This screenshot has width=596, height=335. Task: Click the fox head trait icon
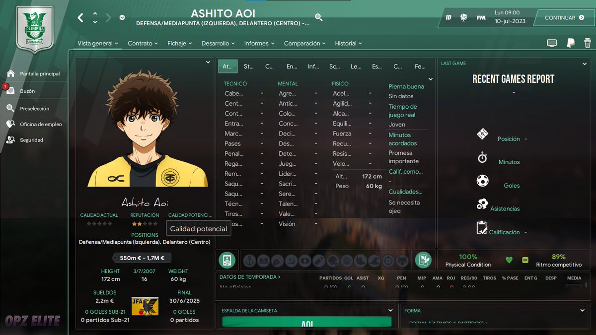pyautogui.click(x=402, y=261)
